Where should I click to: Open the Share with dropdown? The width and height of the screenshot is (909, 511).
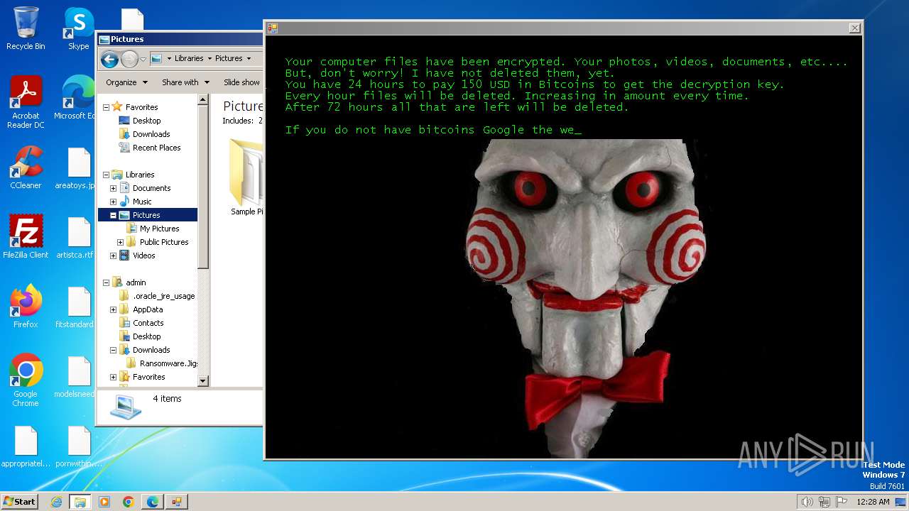[185, 82]
